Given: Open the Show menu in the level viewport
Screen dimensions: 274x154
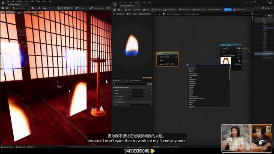Looking at the screenshot, I should tap(26, 12).
